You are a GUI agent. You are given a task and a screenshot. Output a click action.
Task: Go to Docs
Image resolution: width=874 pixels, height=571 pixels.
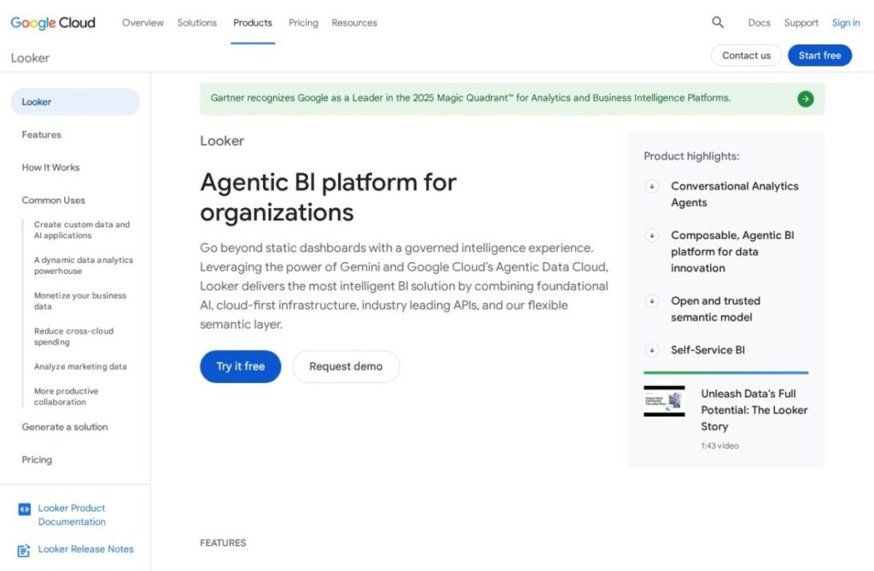pyautogui.click(x=759, y=23)
